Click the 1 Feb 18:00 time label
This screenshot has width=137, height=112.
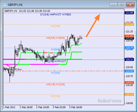click(x=26, y=107)
